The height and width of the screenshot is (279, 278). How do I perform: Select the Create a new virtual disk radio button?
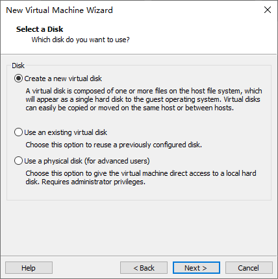[x=18, y=79]
